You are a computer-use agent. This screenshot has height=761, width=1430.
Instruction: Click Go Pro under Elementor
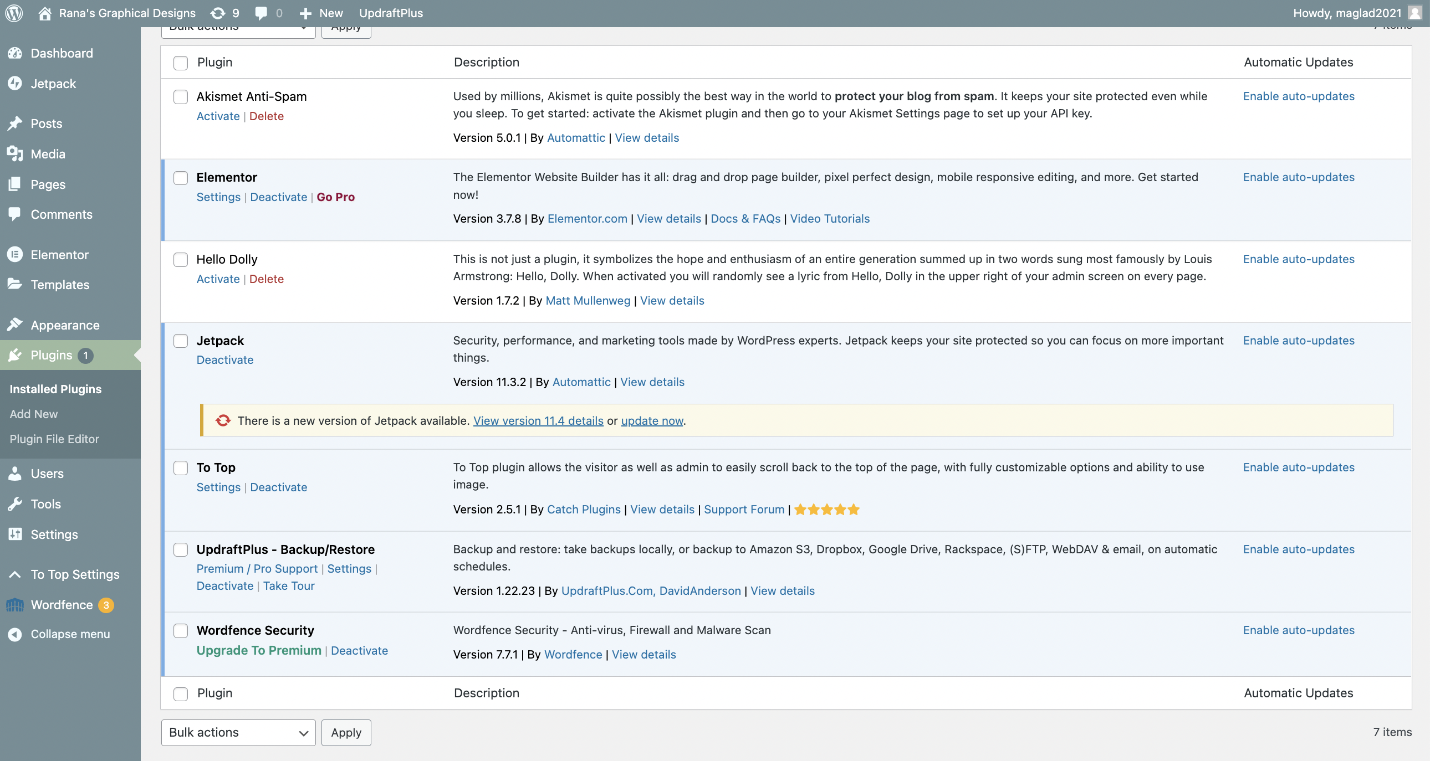(335, 197)
